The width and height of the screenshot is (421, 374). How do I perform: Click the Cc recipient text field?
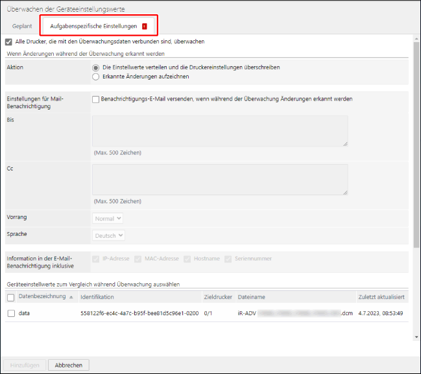[220, 180]
